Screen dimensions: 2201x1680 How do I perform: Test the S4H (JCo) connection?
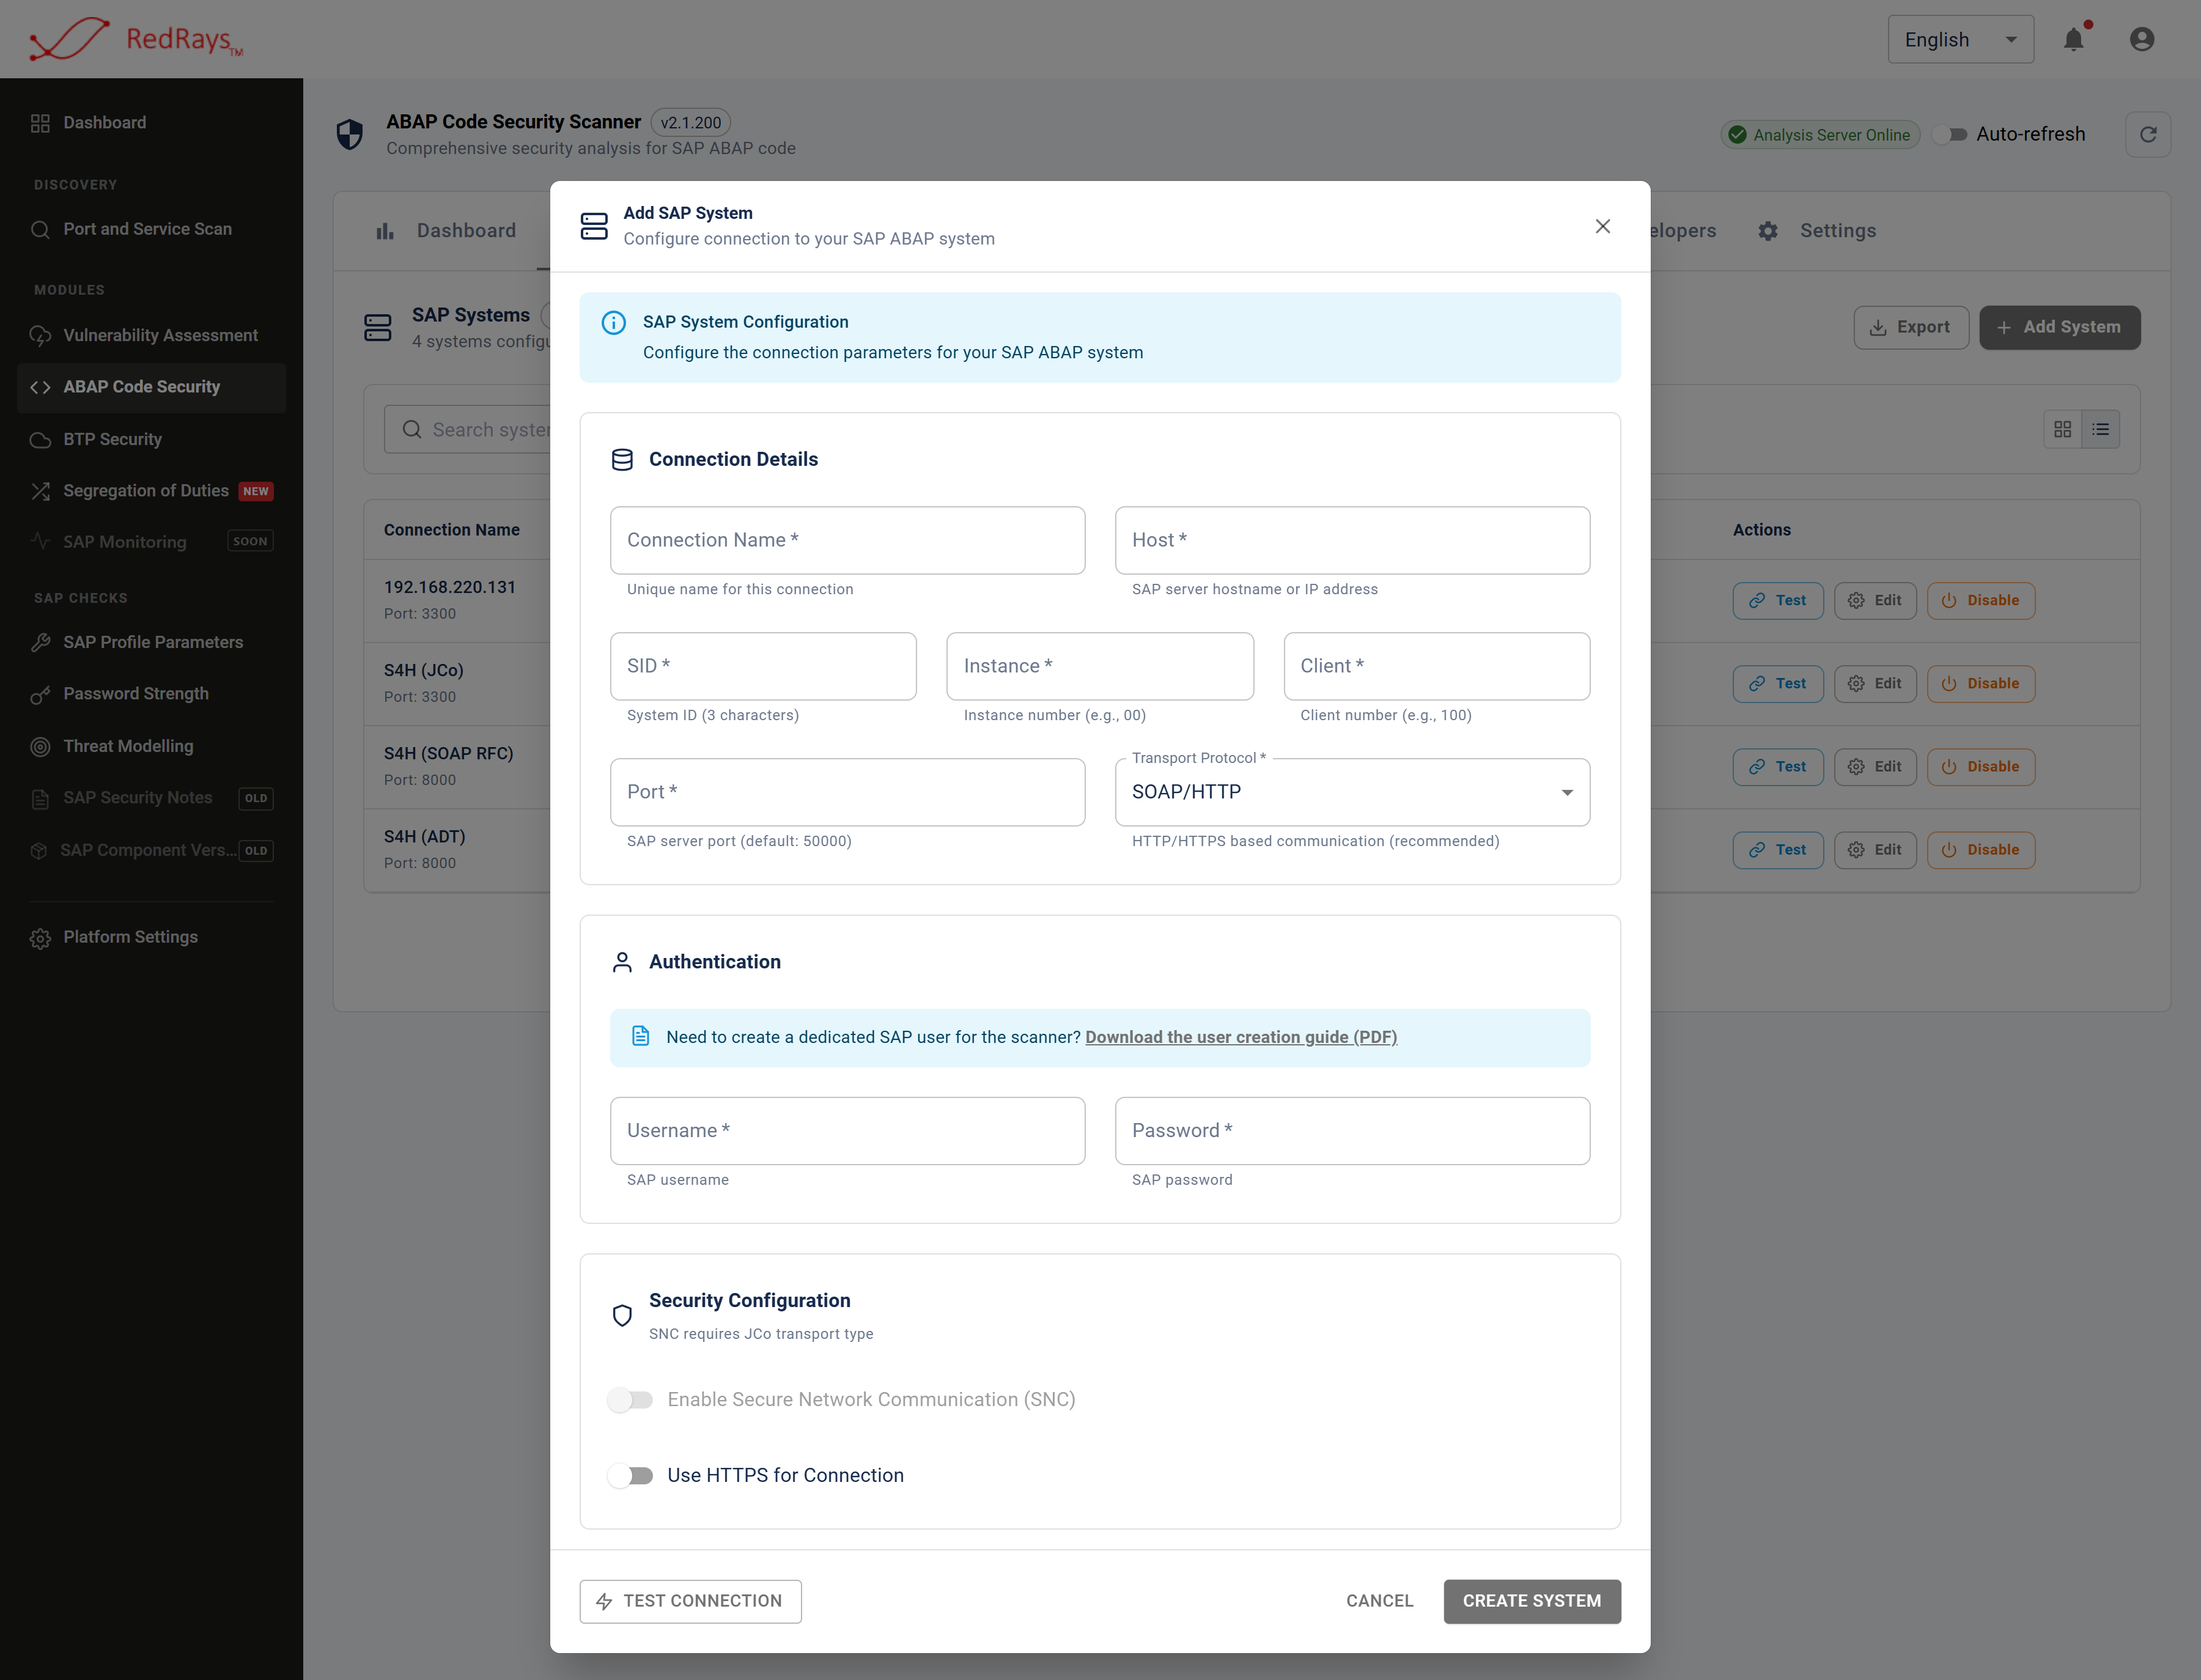pyautogui.click(x=1778, y=683)
